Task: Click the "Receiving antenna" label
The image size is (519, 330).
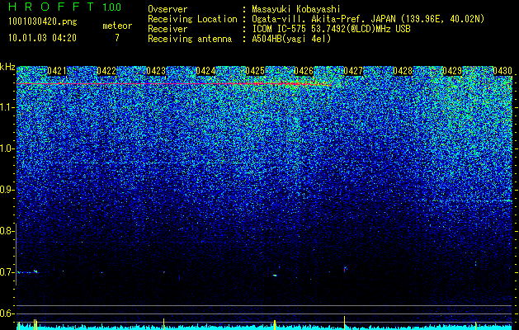Action: 190,39
